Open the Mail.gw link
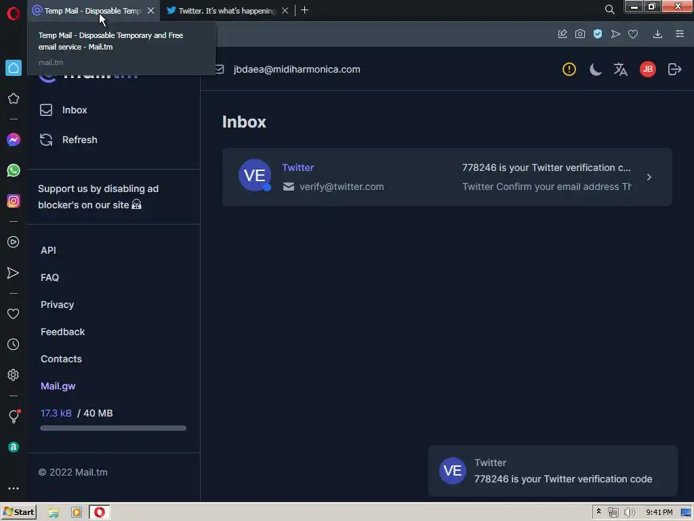 click(58, 386)
